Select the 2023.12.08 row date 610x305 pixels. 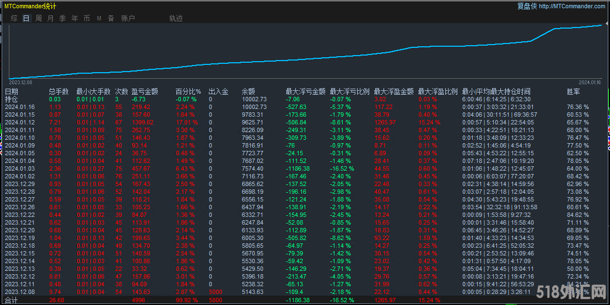[20, 291]
